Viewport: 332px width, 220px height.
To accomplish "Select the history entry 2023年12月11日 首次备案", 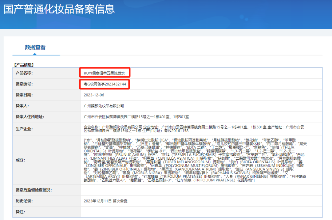I will pos(105,201).
